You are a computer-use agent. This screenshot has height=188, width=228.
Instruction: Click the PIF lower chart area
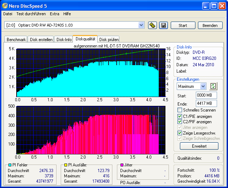tap(91, 130)
